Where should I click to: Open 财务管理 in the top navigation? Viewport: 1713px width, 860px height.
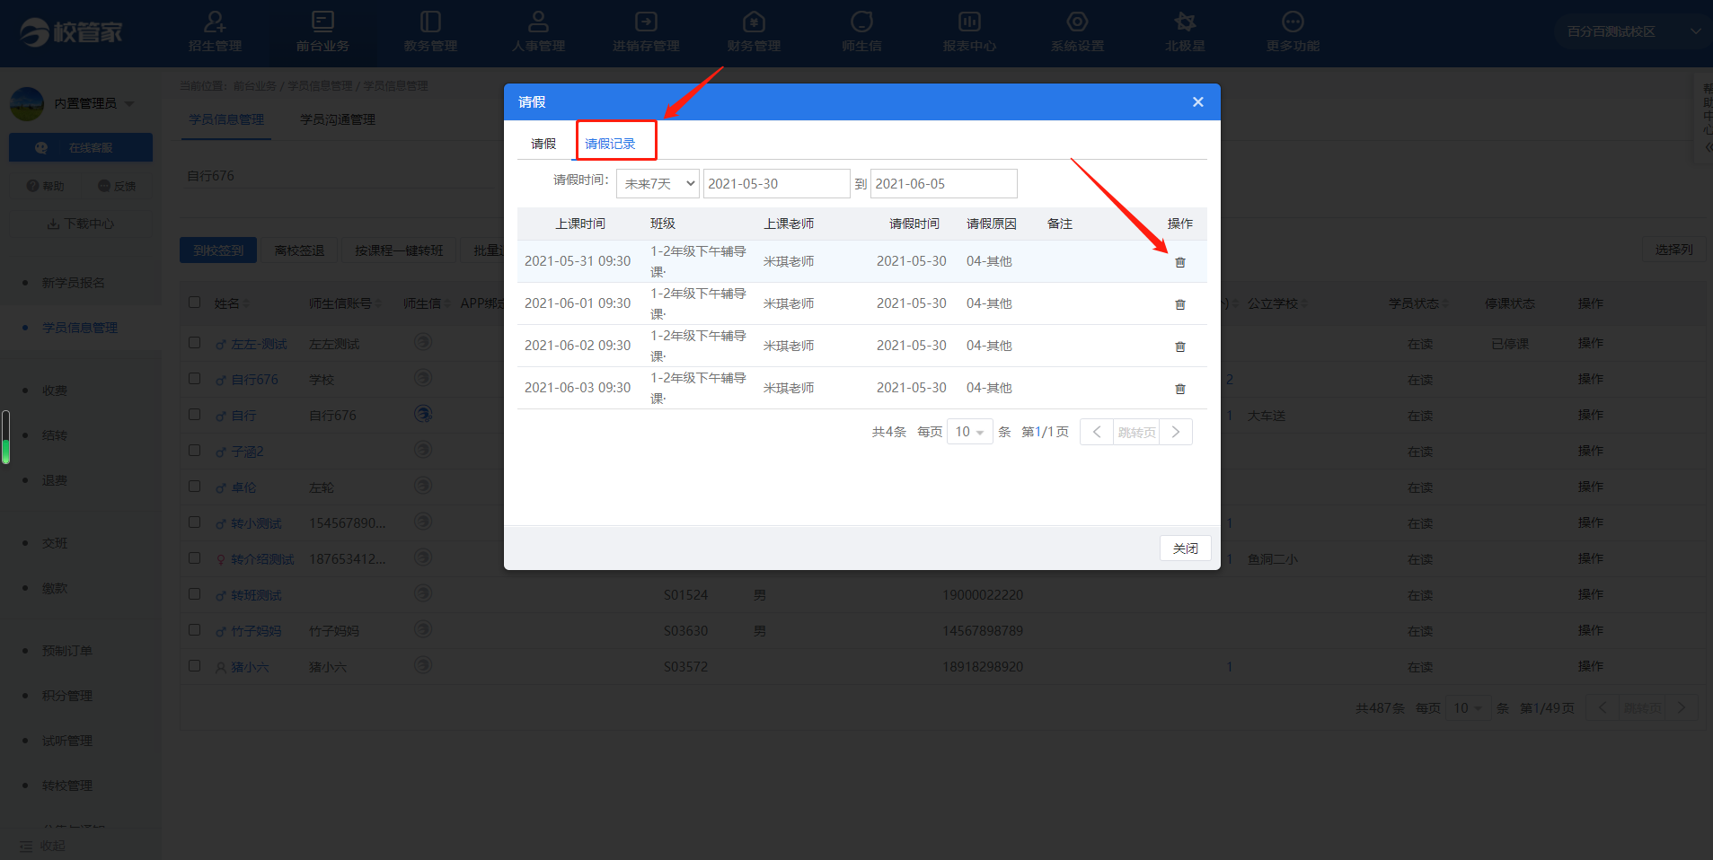754,32
